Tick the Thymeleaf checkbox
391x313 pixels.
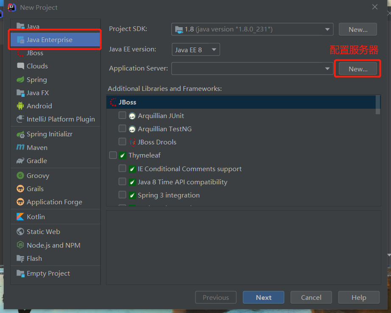click(113, 155)
